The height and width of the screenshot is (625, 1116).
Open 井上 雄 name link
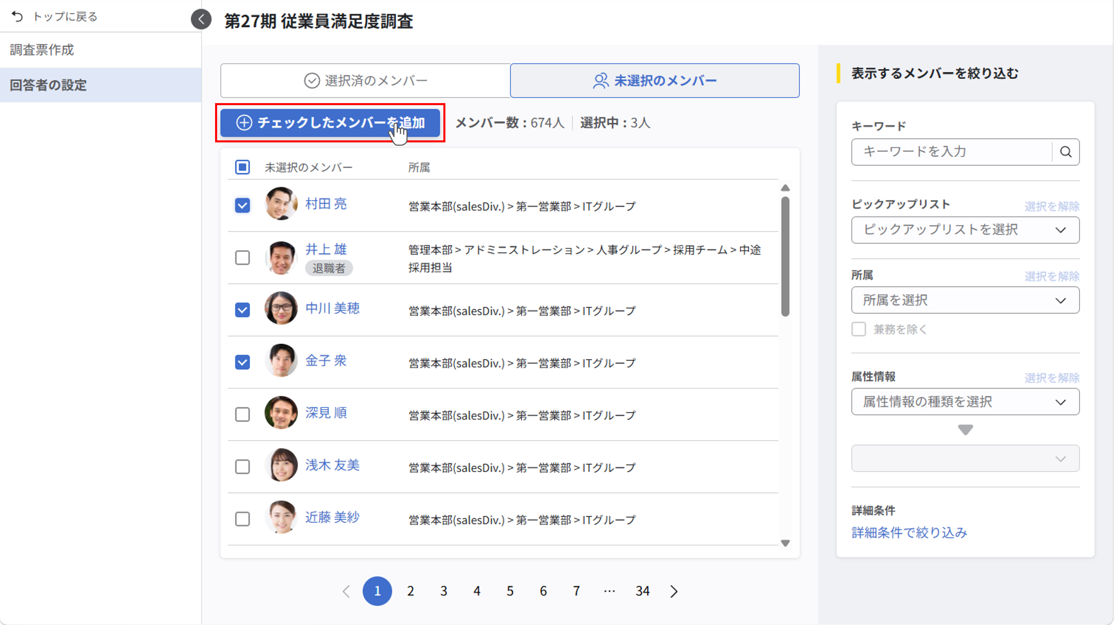[x=326, y=250]
